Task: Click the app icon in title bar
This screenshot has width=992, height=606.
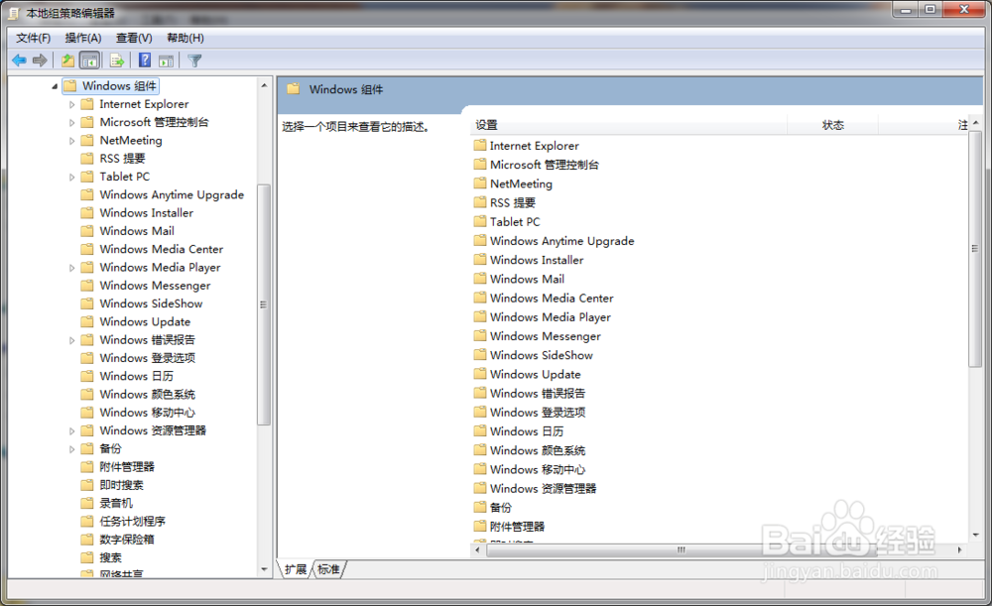Action: point(13,13)
